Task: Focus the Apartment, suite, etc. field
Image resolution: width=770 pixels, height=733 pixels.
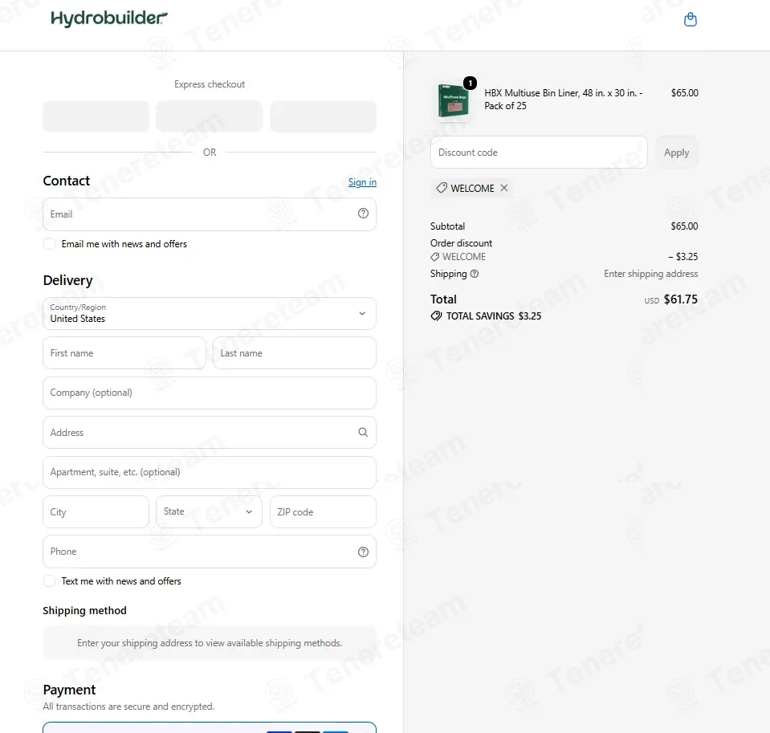Action: click(210, 472)
